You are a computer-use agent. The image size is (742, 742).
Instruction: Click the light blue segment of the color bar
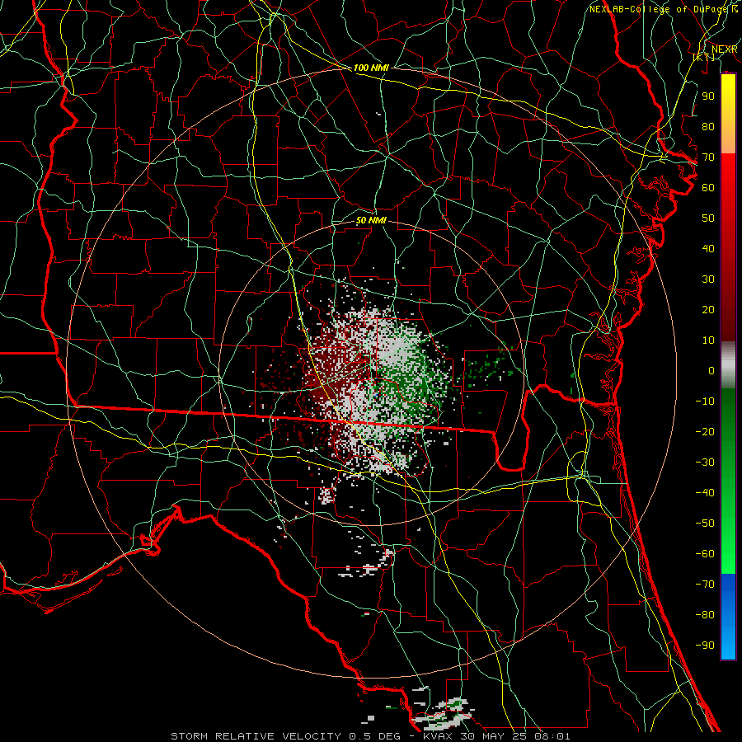[x=728, y=641]
